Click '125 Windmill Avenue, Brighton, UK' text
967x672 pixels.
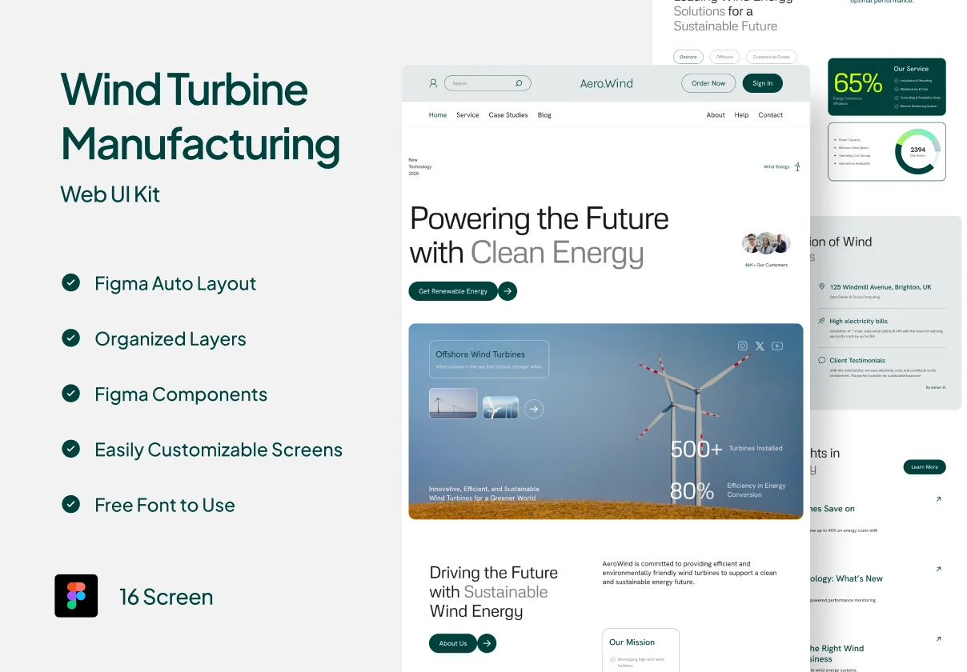[881, 286]
